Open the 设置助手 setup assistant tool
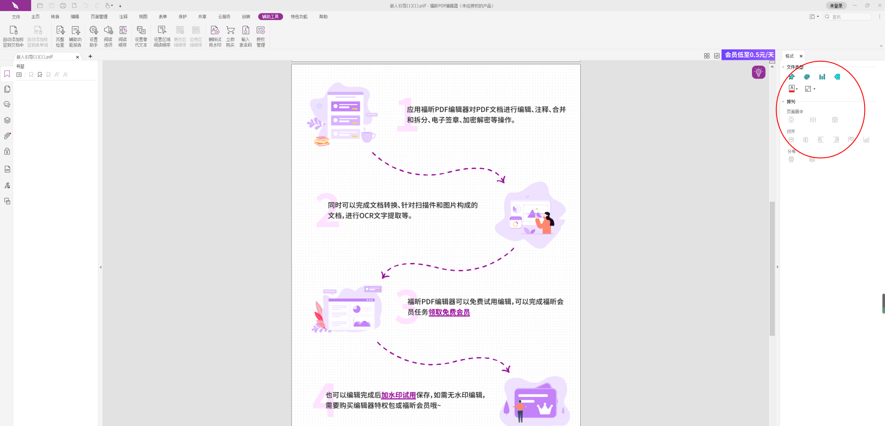This screenshot has width=885, height=426. 93,36
